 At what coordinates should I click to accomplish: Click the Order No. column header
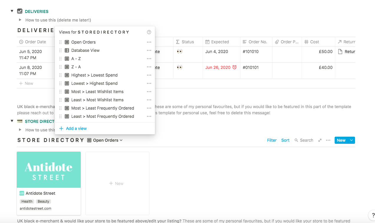click(255, 42)
